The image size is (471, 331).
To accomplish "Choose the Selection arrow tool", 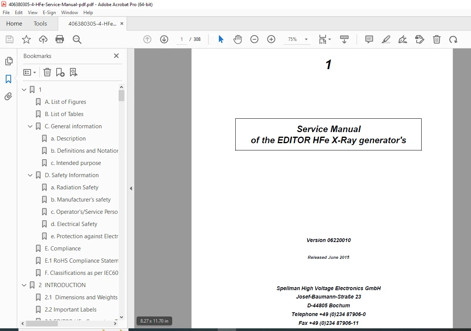I will click(x=221, y=39).
